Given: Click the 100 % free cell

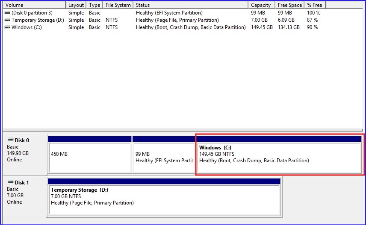Looking at the screenshot, I should (x=313, y=13).
